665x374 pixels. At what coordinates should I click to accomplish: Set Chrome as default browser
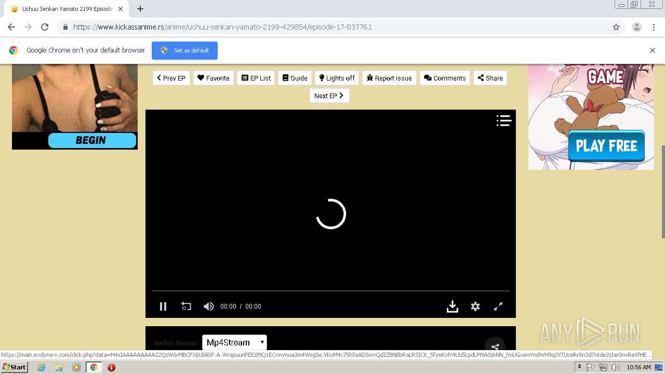pos(184,50)
